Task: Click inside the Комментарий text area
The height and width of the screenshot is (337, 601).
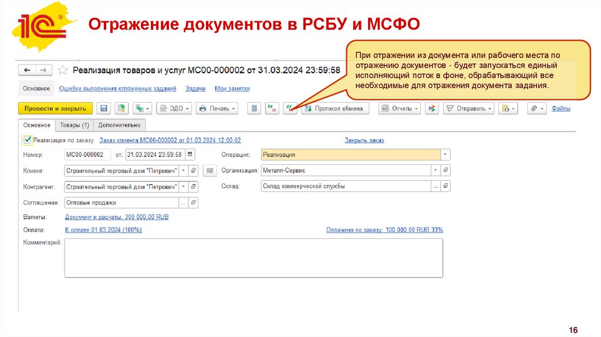Action: [254, 258]
